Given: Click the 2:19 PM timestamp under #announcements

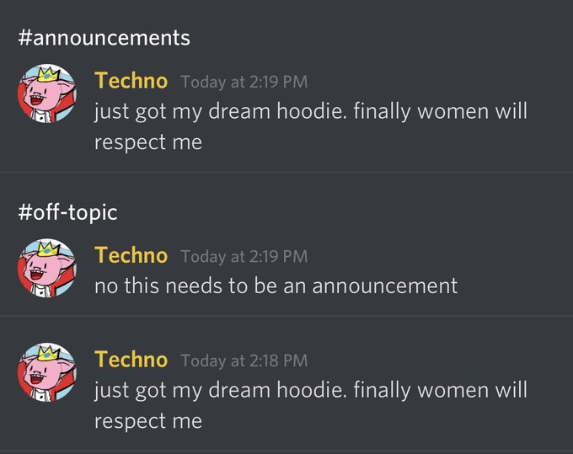Looking at the screenshot, I should [244, 82].
